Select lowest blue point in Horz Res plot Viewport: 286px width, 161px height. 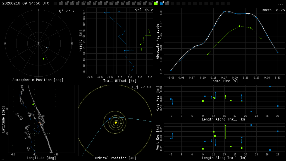click(251, 111)
